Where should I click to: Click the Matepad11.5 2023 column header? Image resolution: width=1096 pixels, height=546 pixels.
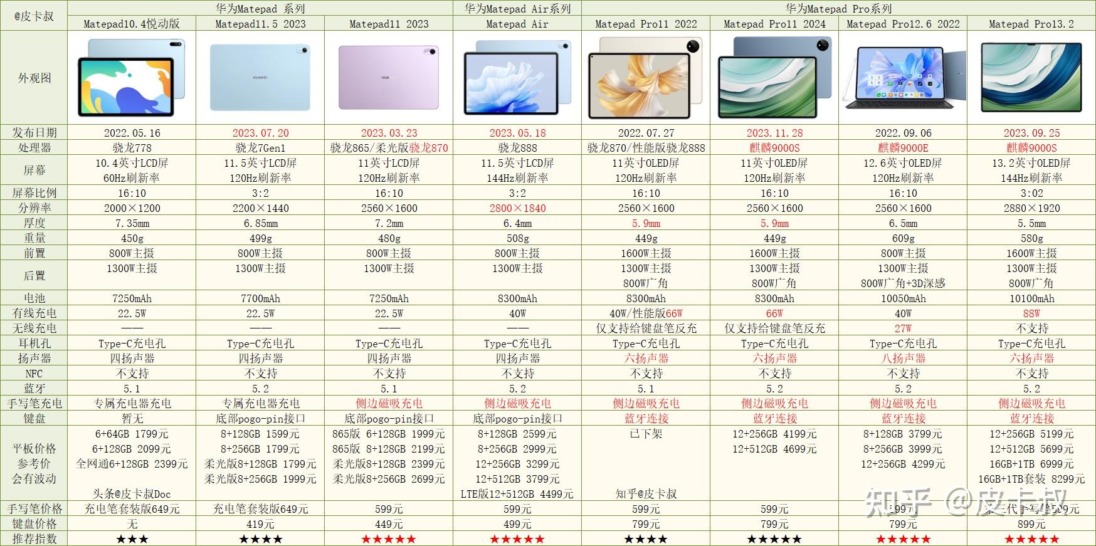coord(260,24)
